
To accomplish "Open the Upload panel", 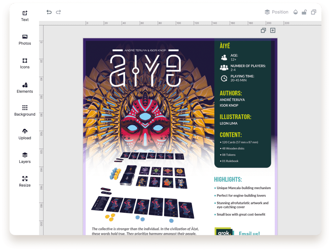I will point(25,134).
